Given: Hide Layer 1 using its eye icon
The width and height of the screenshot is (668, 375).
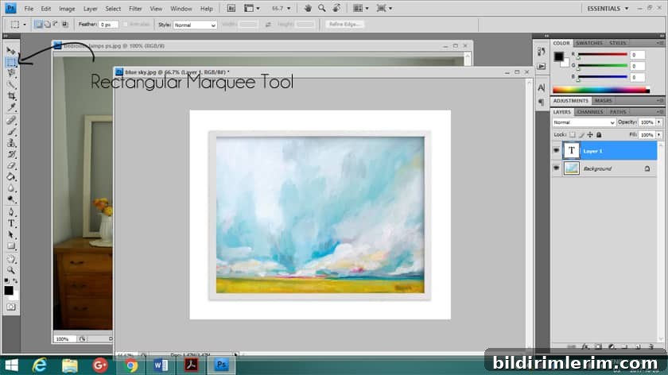Looking at the screenshot, I should point(556,151).
